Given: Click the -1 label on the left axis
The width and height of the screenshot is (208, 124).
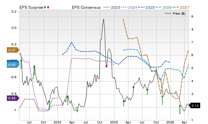Looking at the screenshot, I should 15,110.
